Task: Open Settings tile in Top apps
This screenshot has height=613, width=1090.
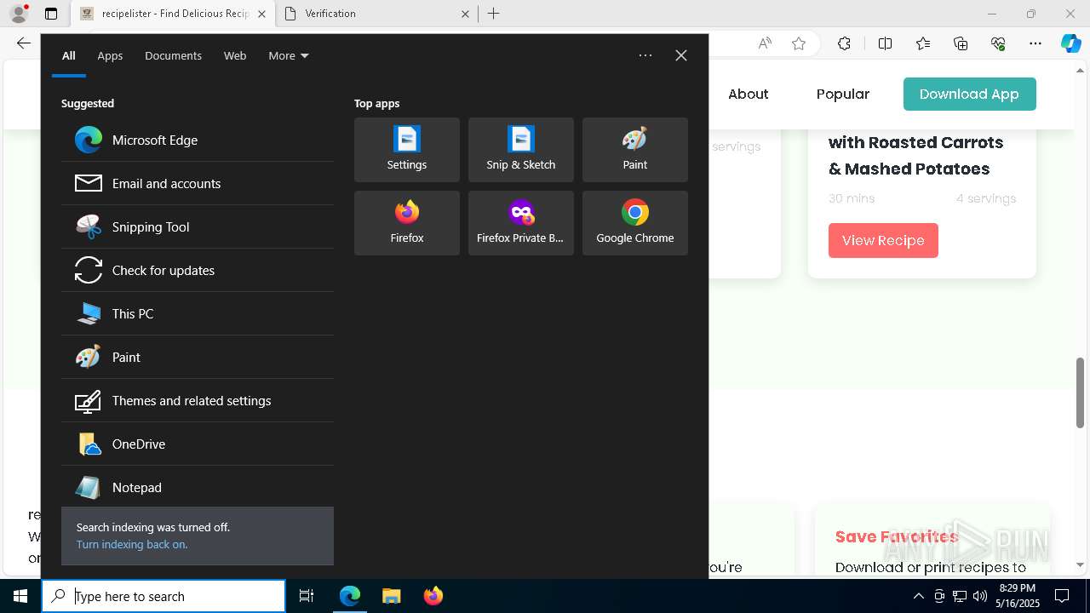Action: 407,150
